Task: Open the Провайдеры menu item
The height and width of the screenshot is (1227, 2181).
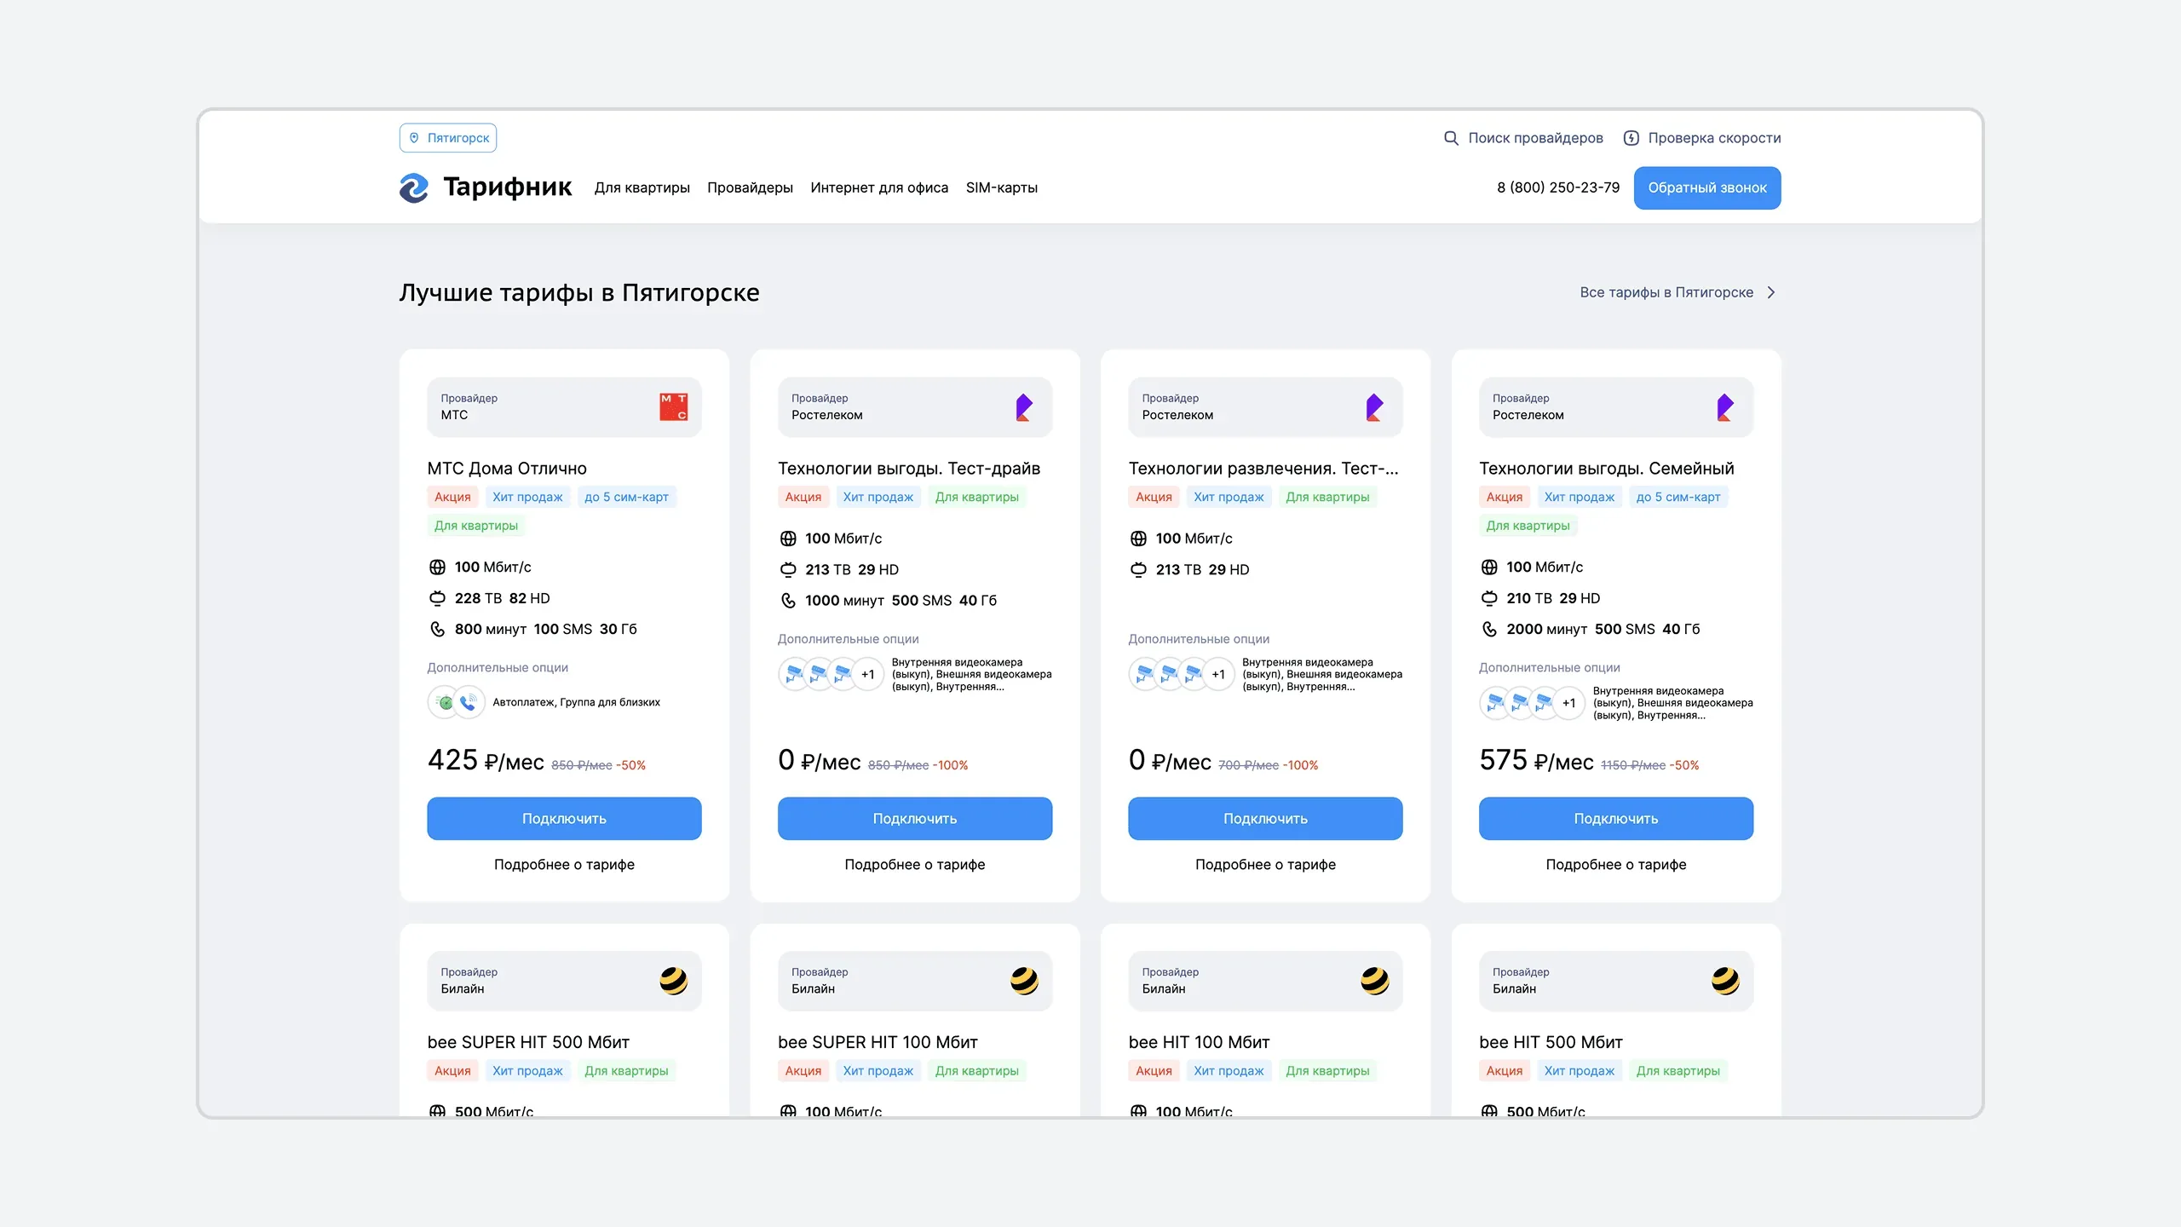Action: [x=750, y=187]
